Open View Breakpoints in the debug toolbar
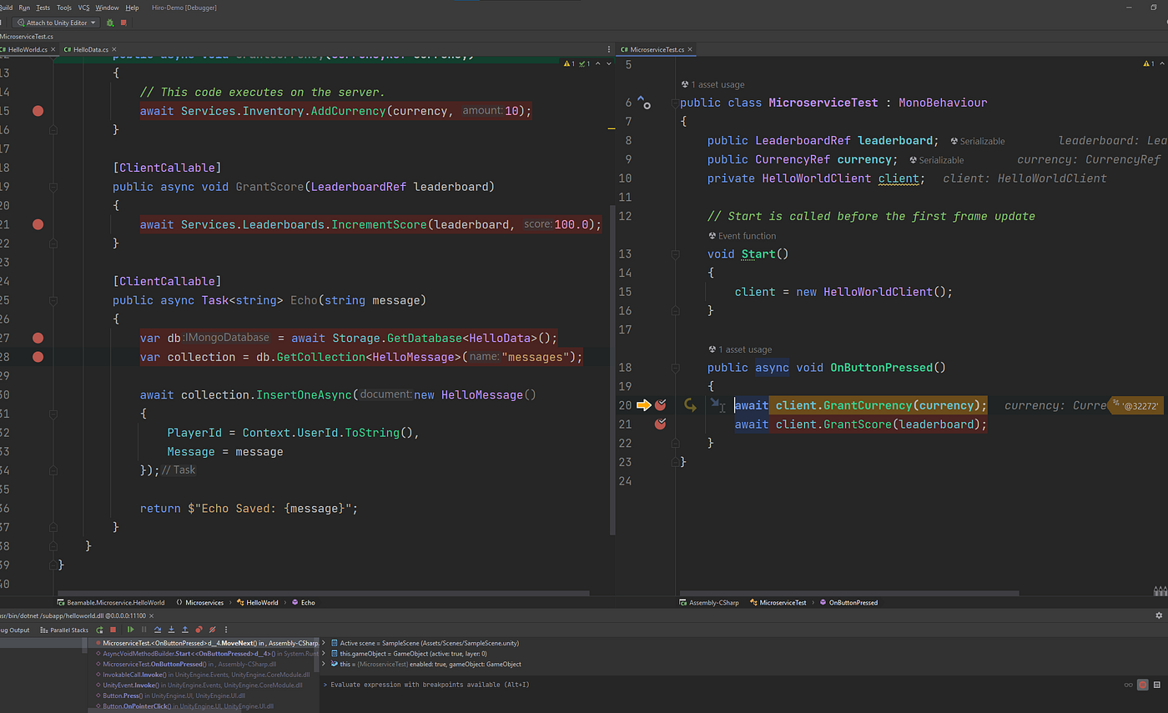 coord(199,630)
